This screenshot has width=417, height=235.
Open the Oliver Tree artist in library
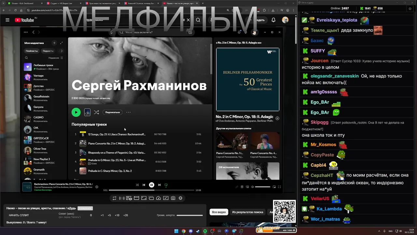click(x=44, y=150)
